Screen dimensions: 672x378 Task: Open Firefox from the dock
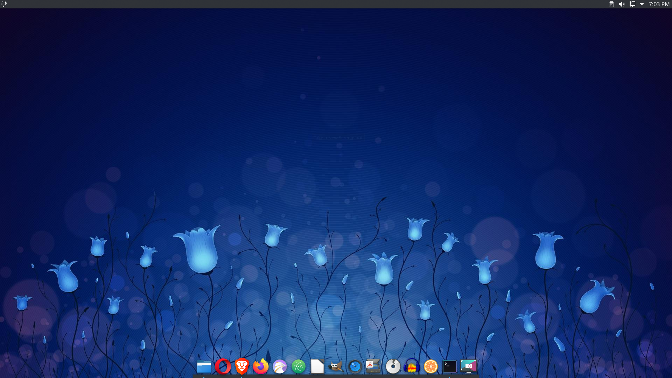pyautogui.click(x=261, y=366)
